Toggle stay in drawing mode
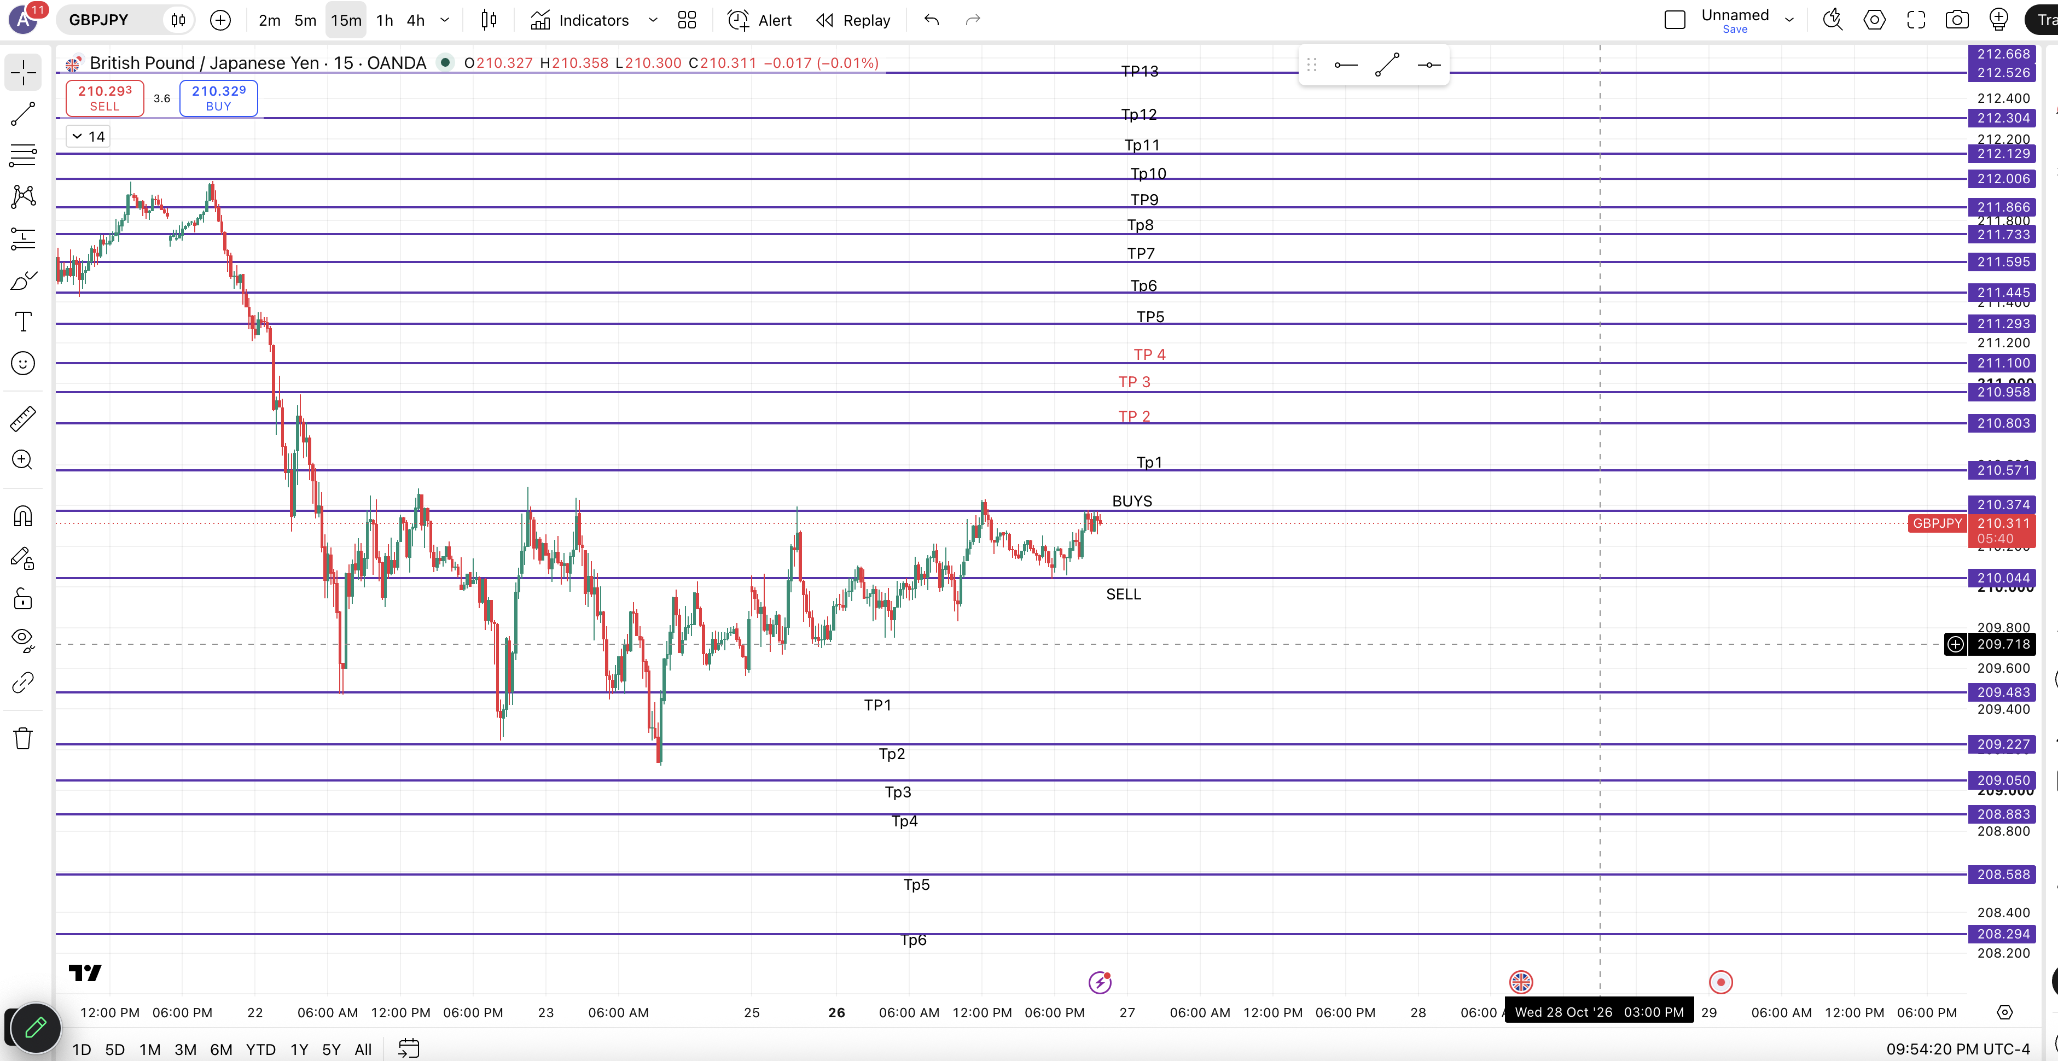Screen dimensions: 2058x1061 tap(23, 558)
